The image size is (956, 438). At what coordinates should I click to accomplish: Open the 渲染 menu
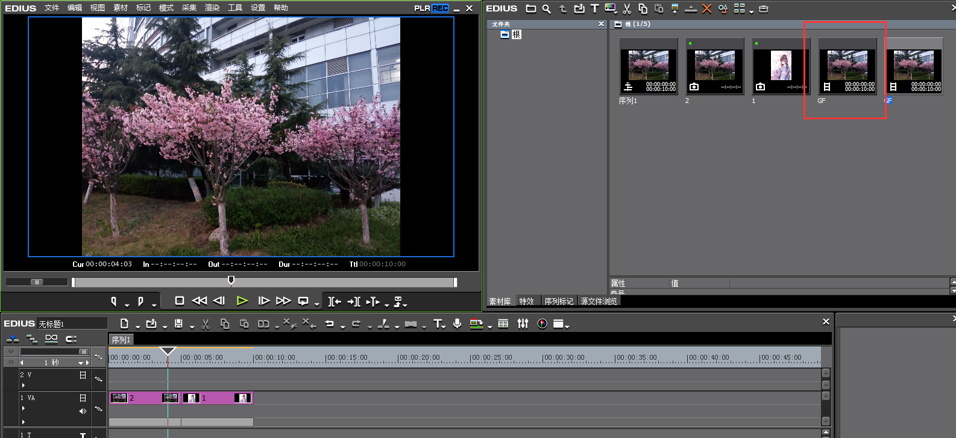pos(212,8)
